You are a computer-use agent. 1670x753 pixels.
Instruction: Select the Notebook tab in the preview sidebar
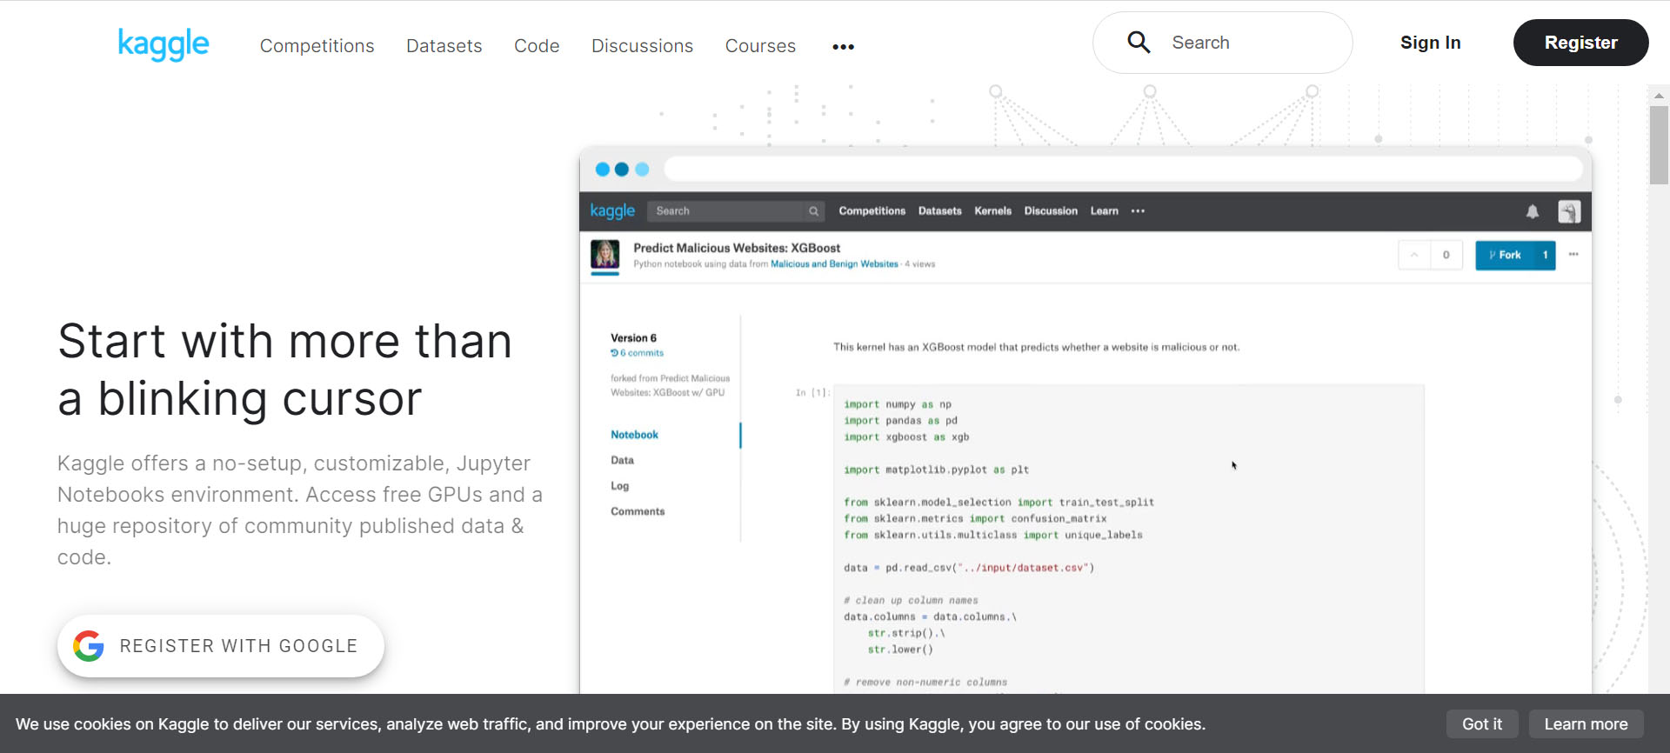[x=635, y=435]
